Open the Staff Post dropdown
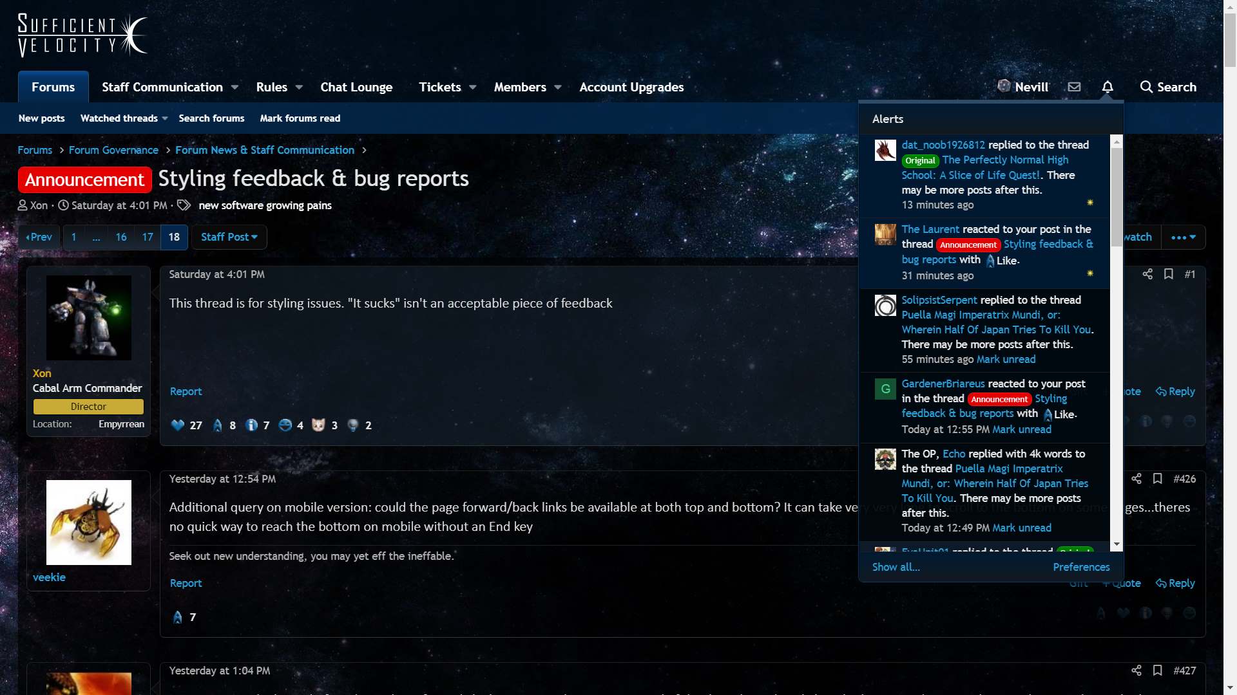1237x695 pixels. coord(229,237)
